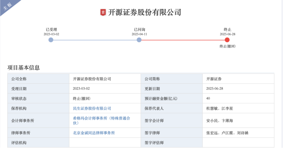Select the 安小民，卞薄海 accountants cell
This screenshot has height=148, width=283.
click(x=238, y=120)
